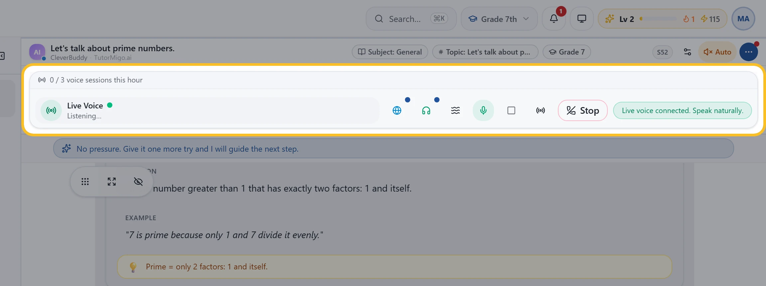Open the MA profile avatar
Screen dimensions: 766x286
(x=743, y=19)
